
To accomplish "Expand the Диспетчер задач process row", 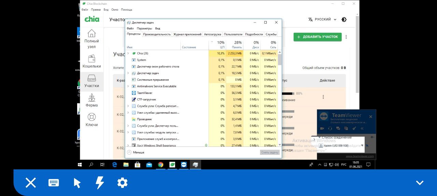I will click(128, 73).
